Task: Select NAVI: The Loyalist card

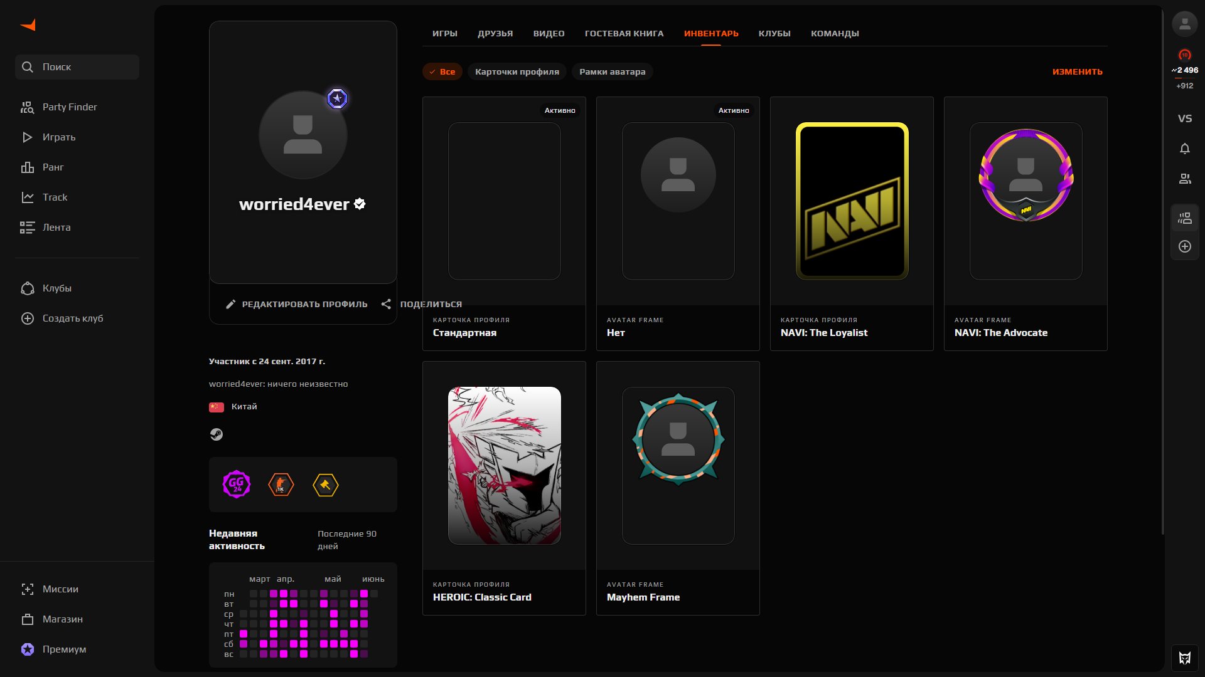Action: click(852, 224)
